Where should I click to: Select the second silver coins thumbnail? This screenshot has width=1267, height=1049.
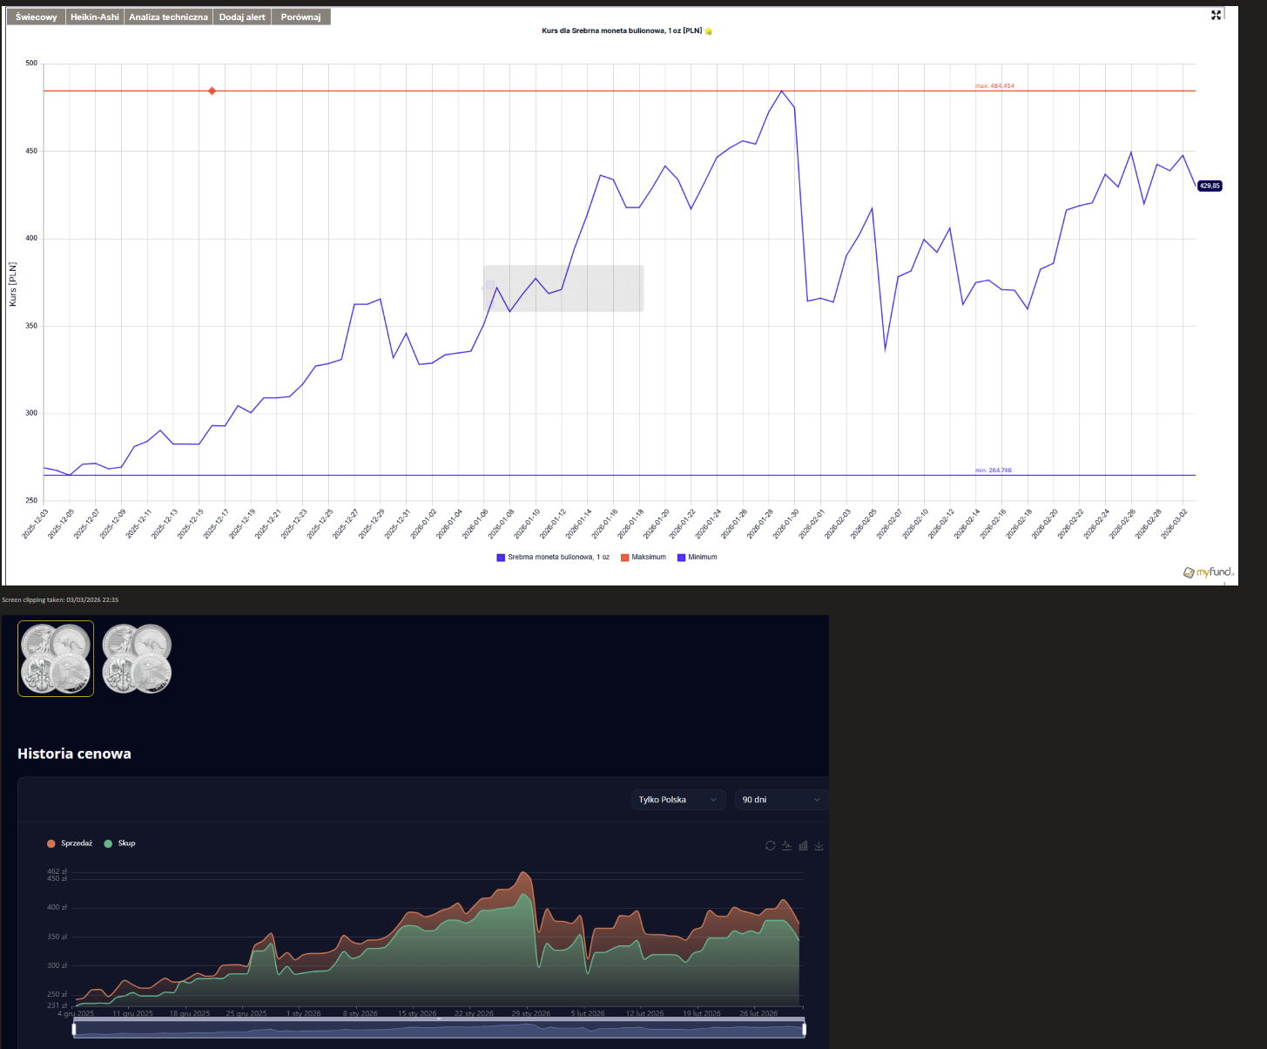click(137, 659)
